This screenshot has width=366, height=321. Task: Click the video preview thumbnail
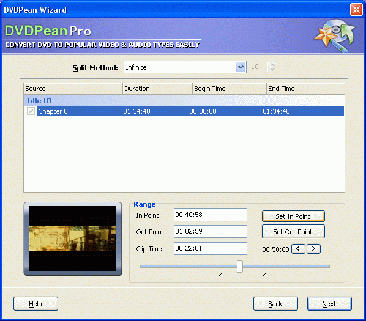(x=72, y=238)
